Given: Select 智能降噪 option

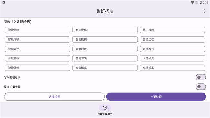Looking at the screenshot, I should (x=37, y=39).
